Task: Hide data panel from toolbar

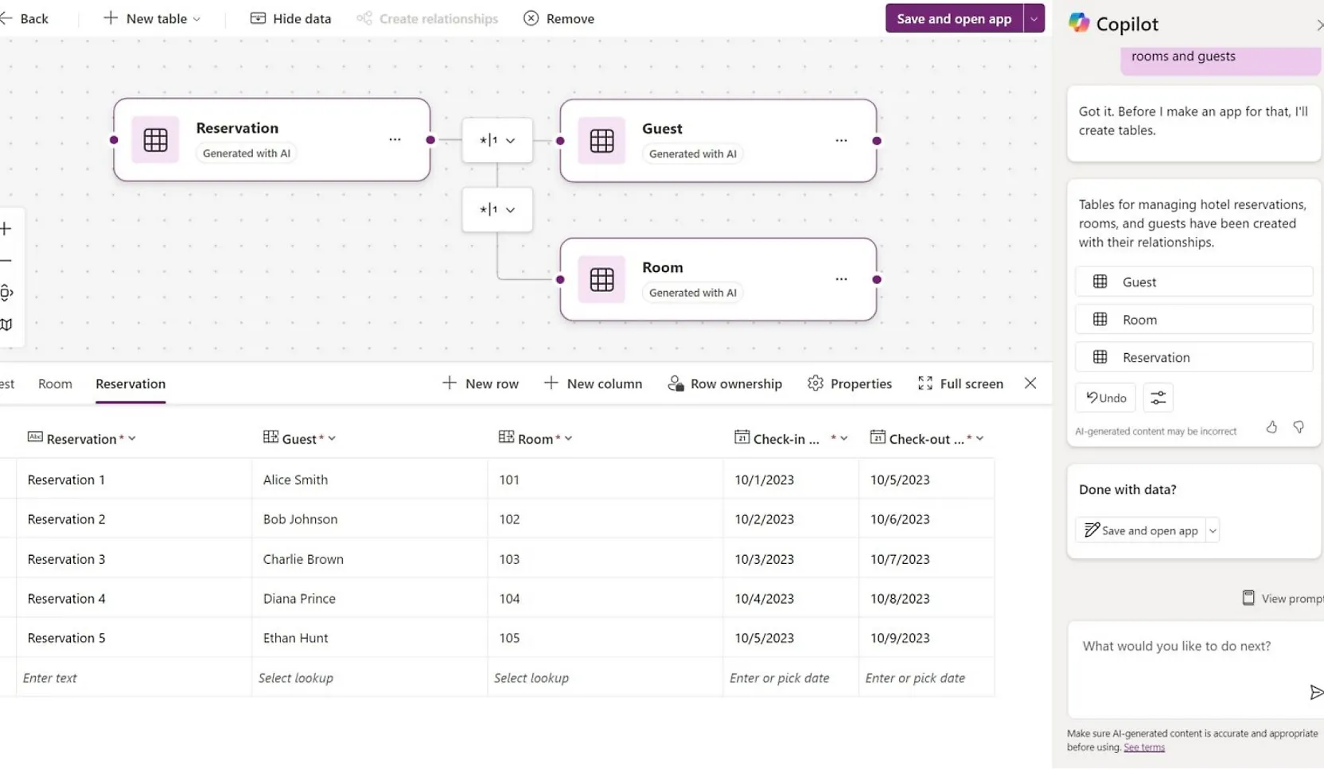Action: 290,18
